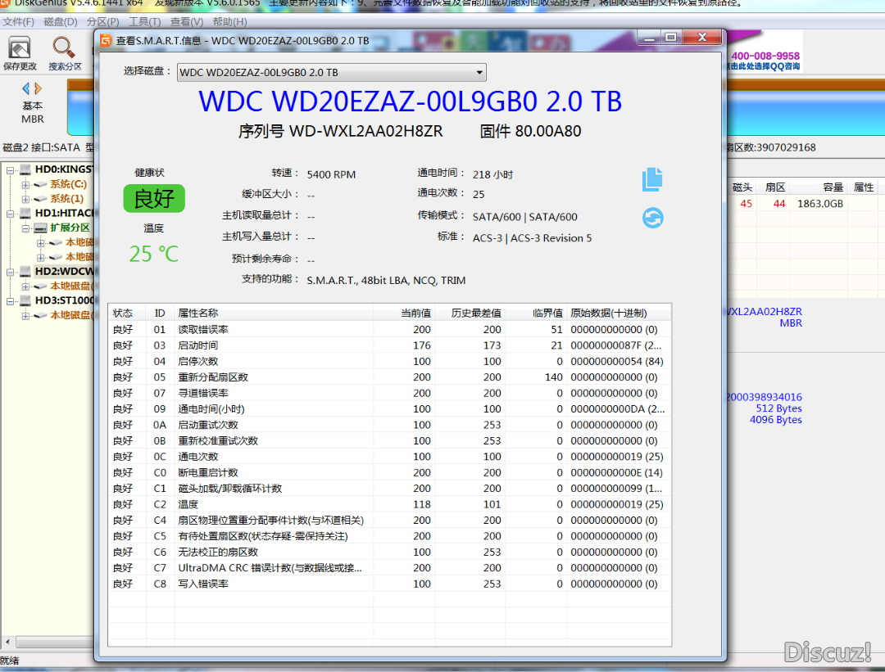Collapse the HD1:HITACHI tree node
This screenshot has height=672, width=885.
10,214
